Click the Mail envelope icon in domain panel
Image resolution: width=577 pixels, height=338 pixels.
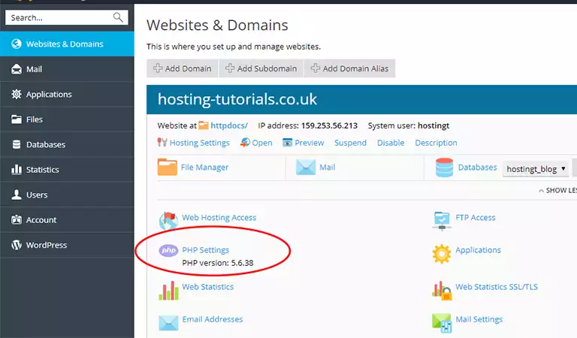click(306, 167)
